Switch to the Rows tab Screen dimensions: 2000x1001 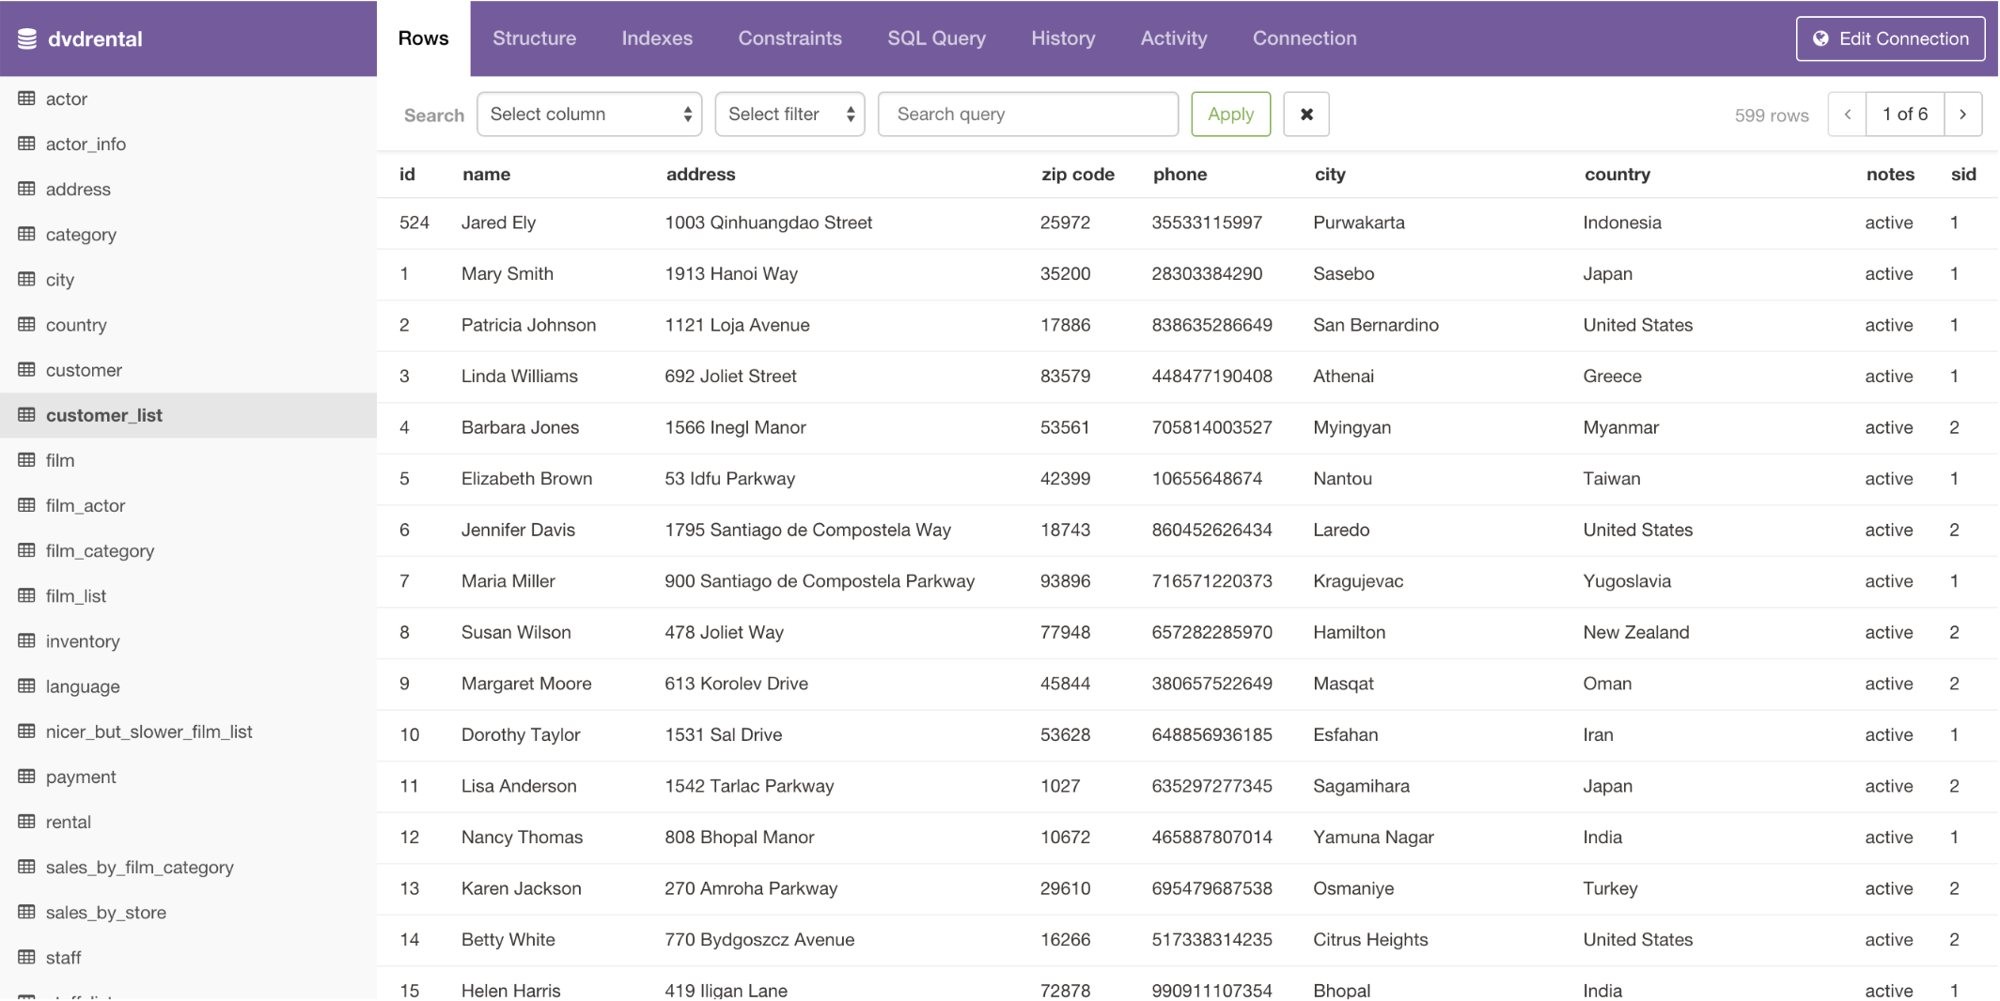423,38
